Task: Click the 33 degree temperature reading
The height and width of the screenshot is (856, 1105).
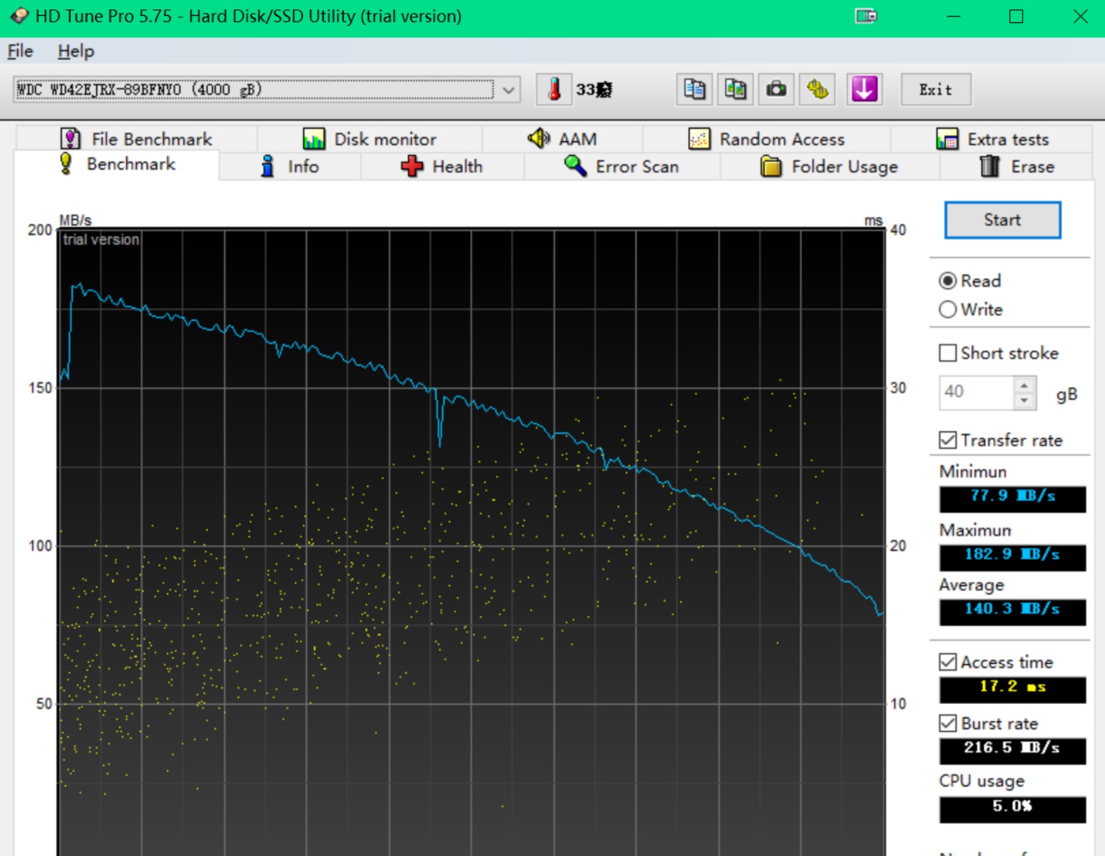Action: click(594, 90)
